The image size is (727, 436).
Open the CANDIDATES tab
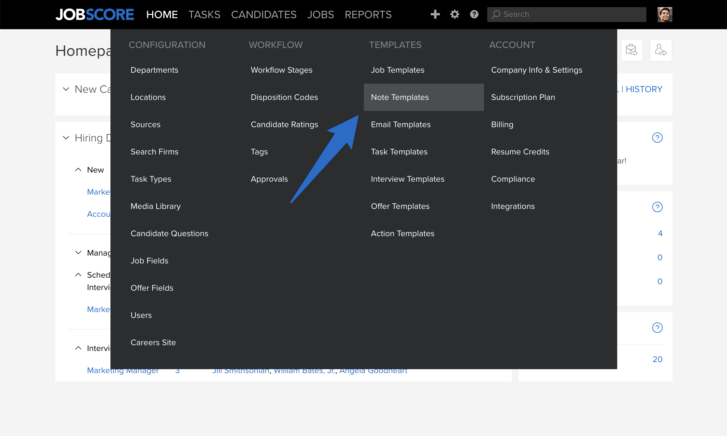click(264, 15)
